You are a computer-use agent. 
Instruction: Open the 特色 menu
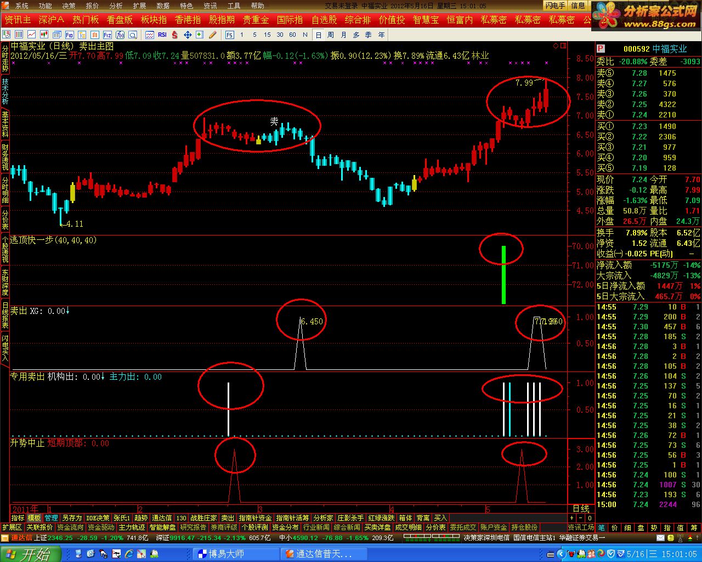coord(186,6)
